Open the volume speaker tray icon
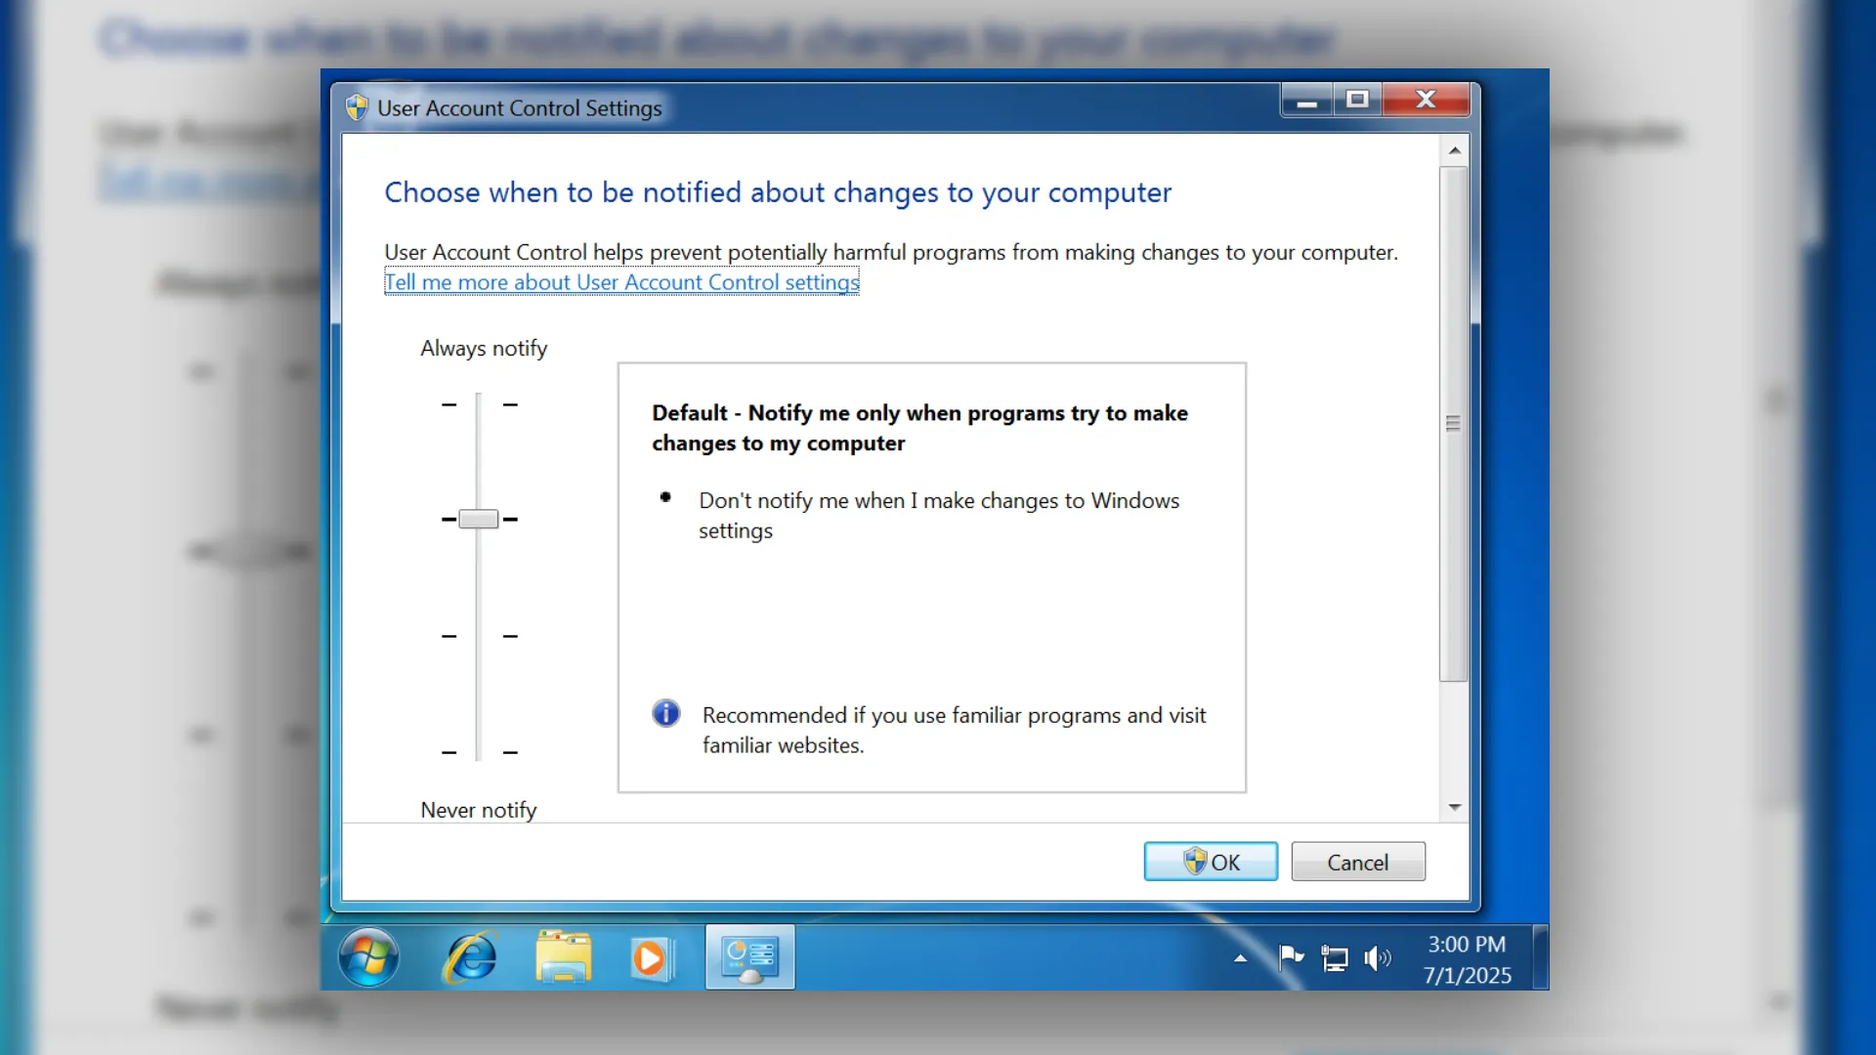 pos(1377,958)
